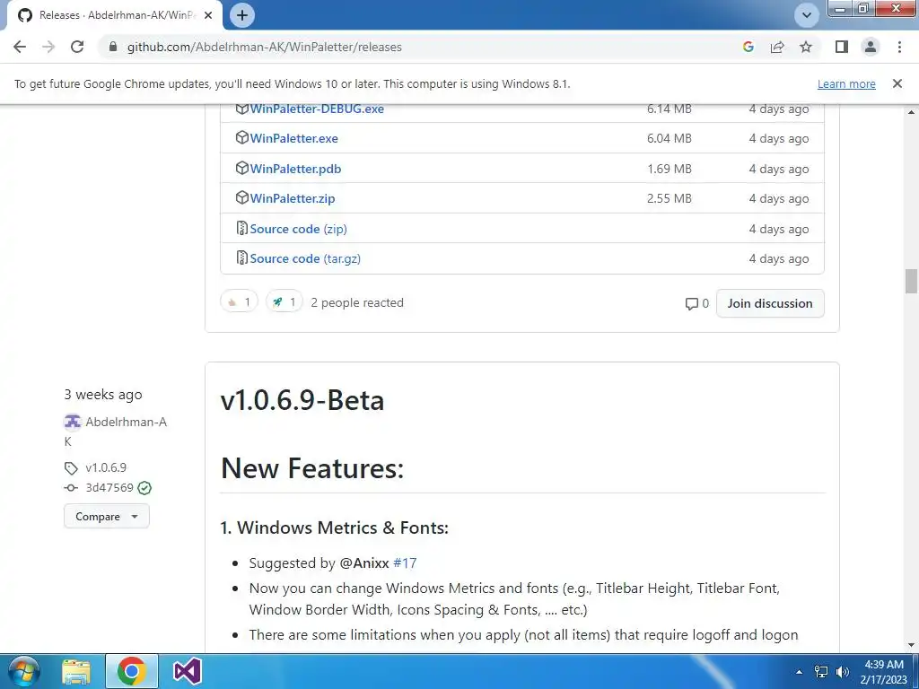Open a new browser tab

coord(242,15)
